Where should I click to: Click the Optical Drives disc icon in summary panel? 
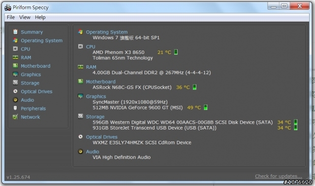[x=80, y=137]
